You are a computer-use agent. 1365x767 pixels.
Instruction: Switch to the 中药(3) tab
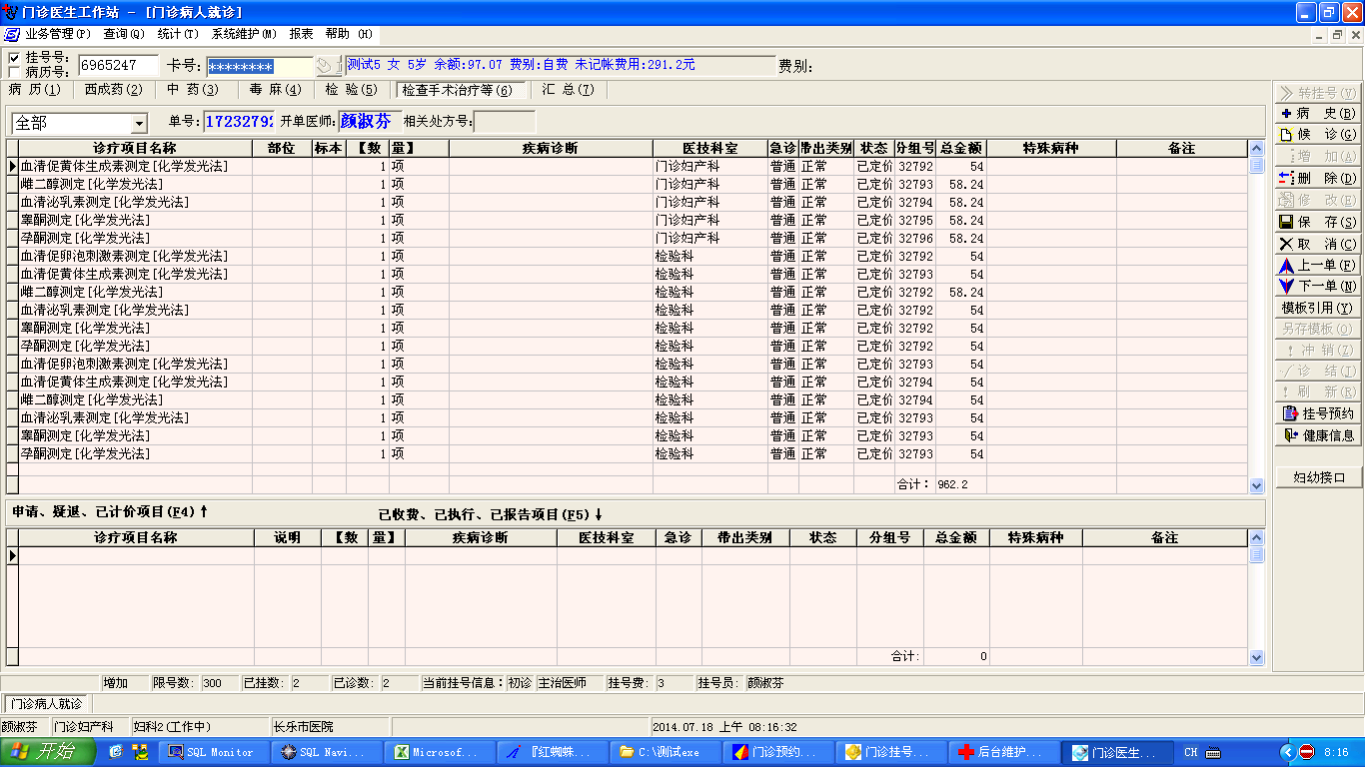pos(193,90)
